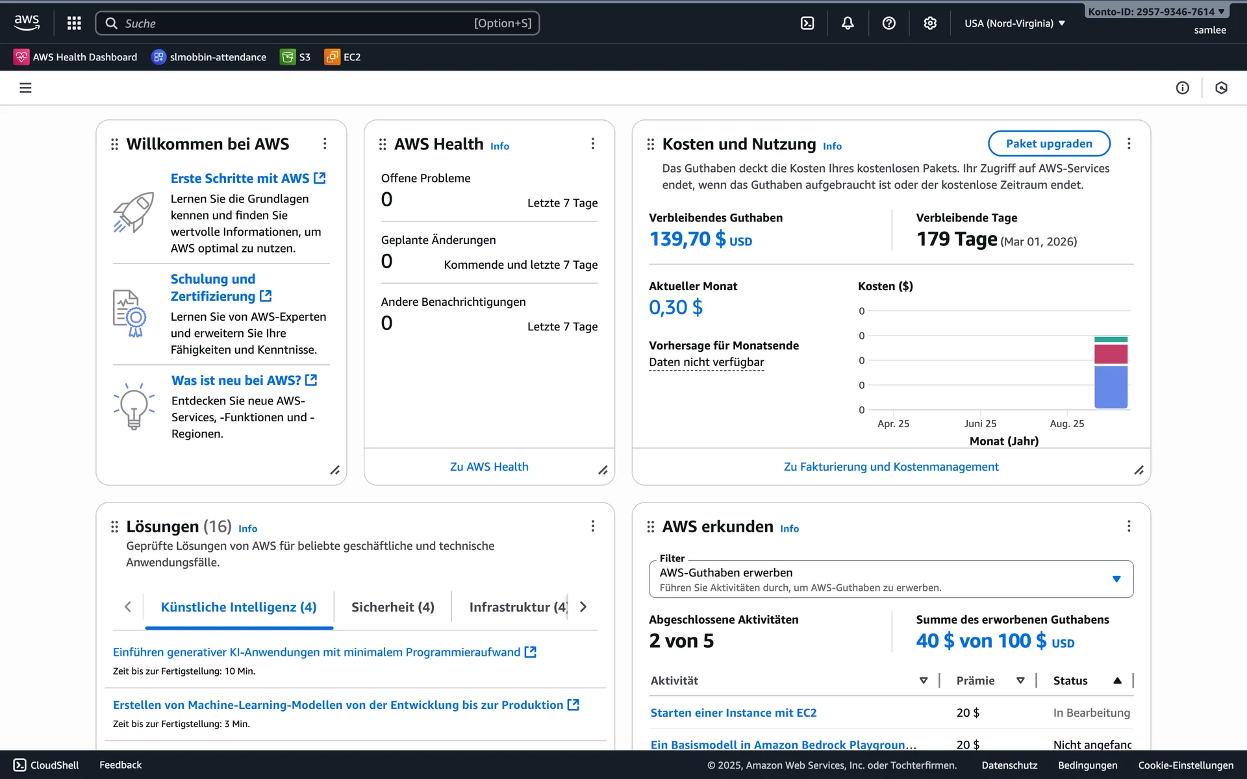Open AWS Health widget options menu
Screen dimensions: 1247x779
pos(592,143)
